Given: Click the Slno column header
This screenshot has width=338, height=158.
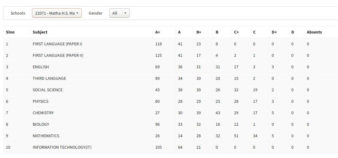Looking at the screenshot, I should click(10, 32).
